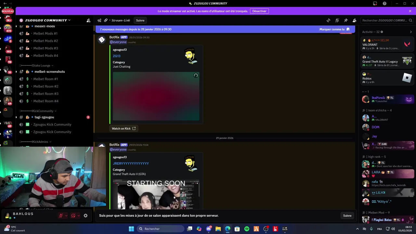The image size is (416, 234).
Task: Expand ZGOUGOU COMMUNITY server menu
Action: [48, 20]
